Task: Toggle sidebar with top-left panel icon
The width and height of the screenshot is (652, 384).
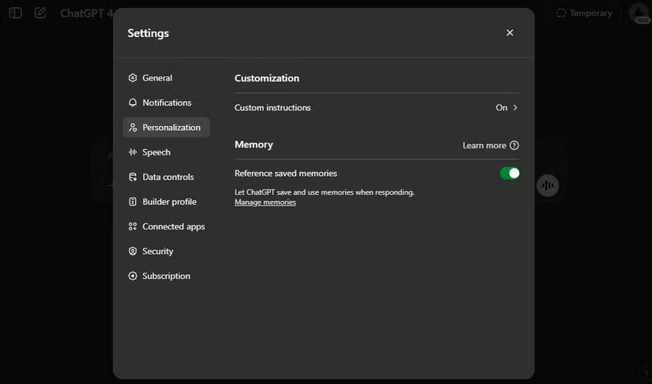Action: coord(15,13)
